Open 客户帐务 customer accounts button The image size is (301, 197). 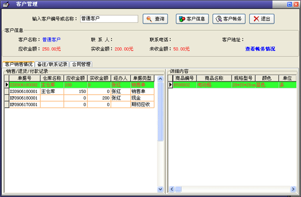click(x=229, y=19)
